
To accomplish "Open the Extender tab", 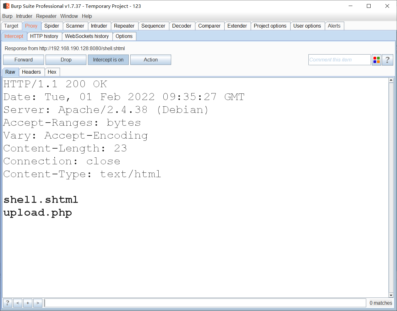I will [237, 26].
